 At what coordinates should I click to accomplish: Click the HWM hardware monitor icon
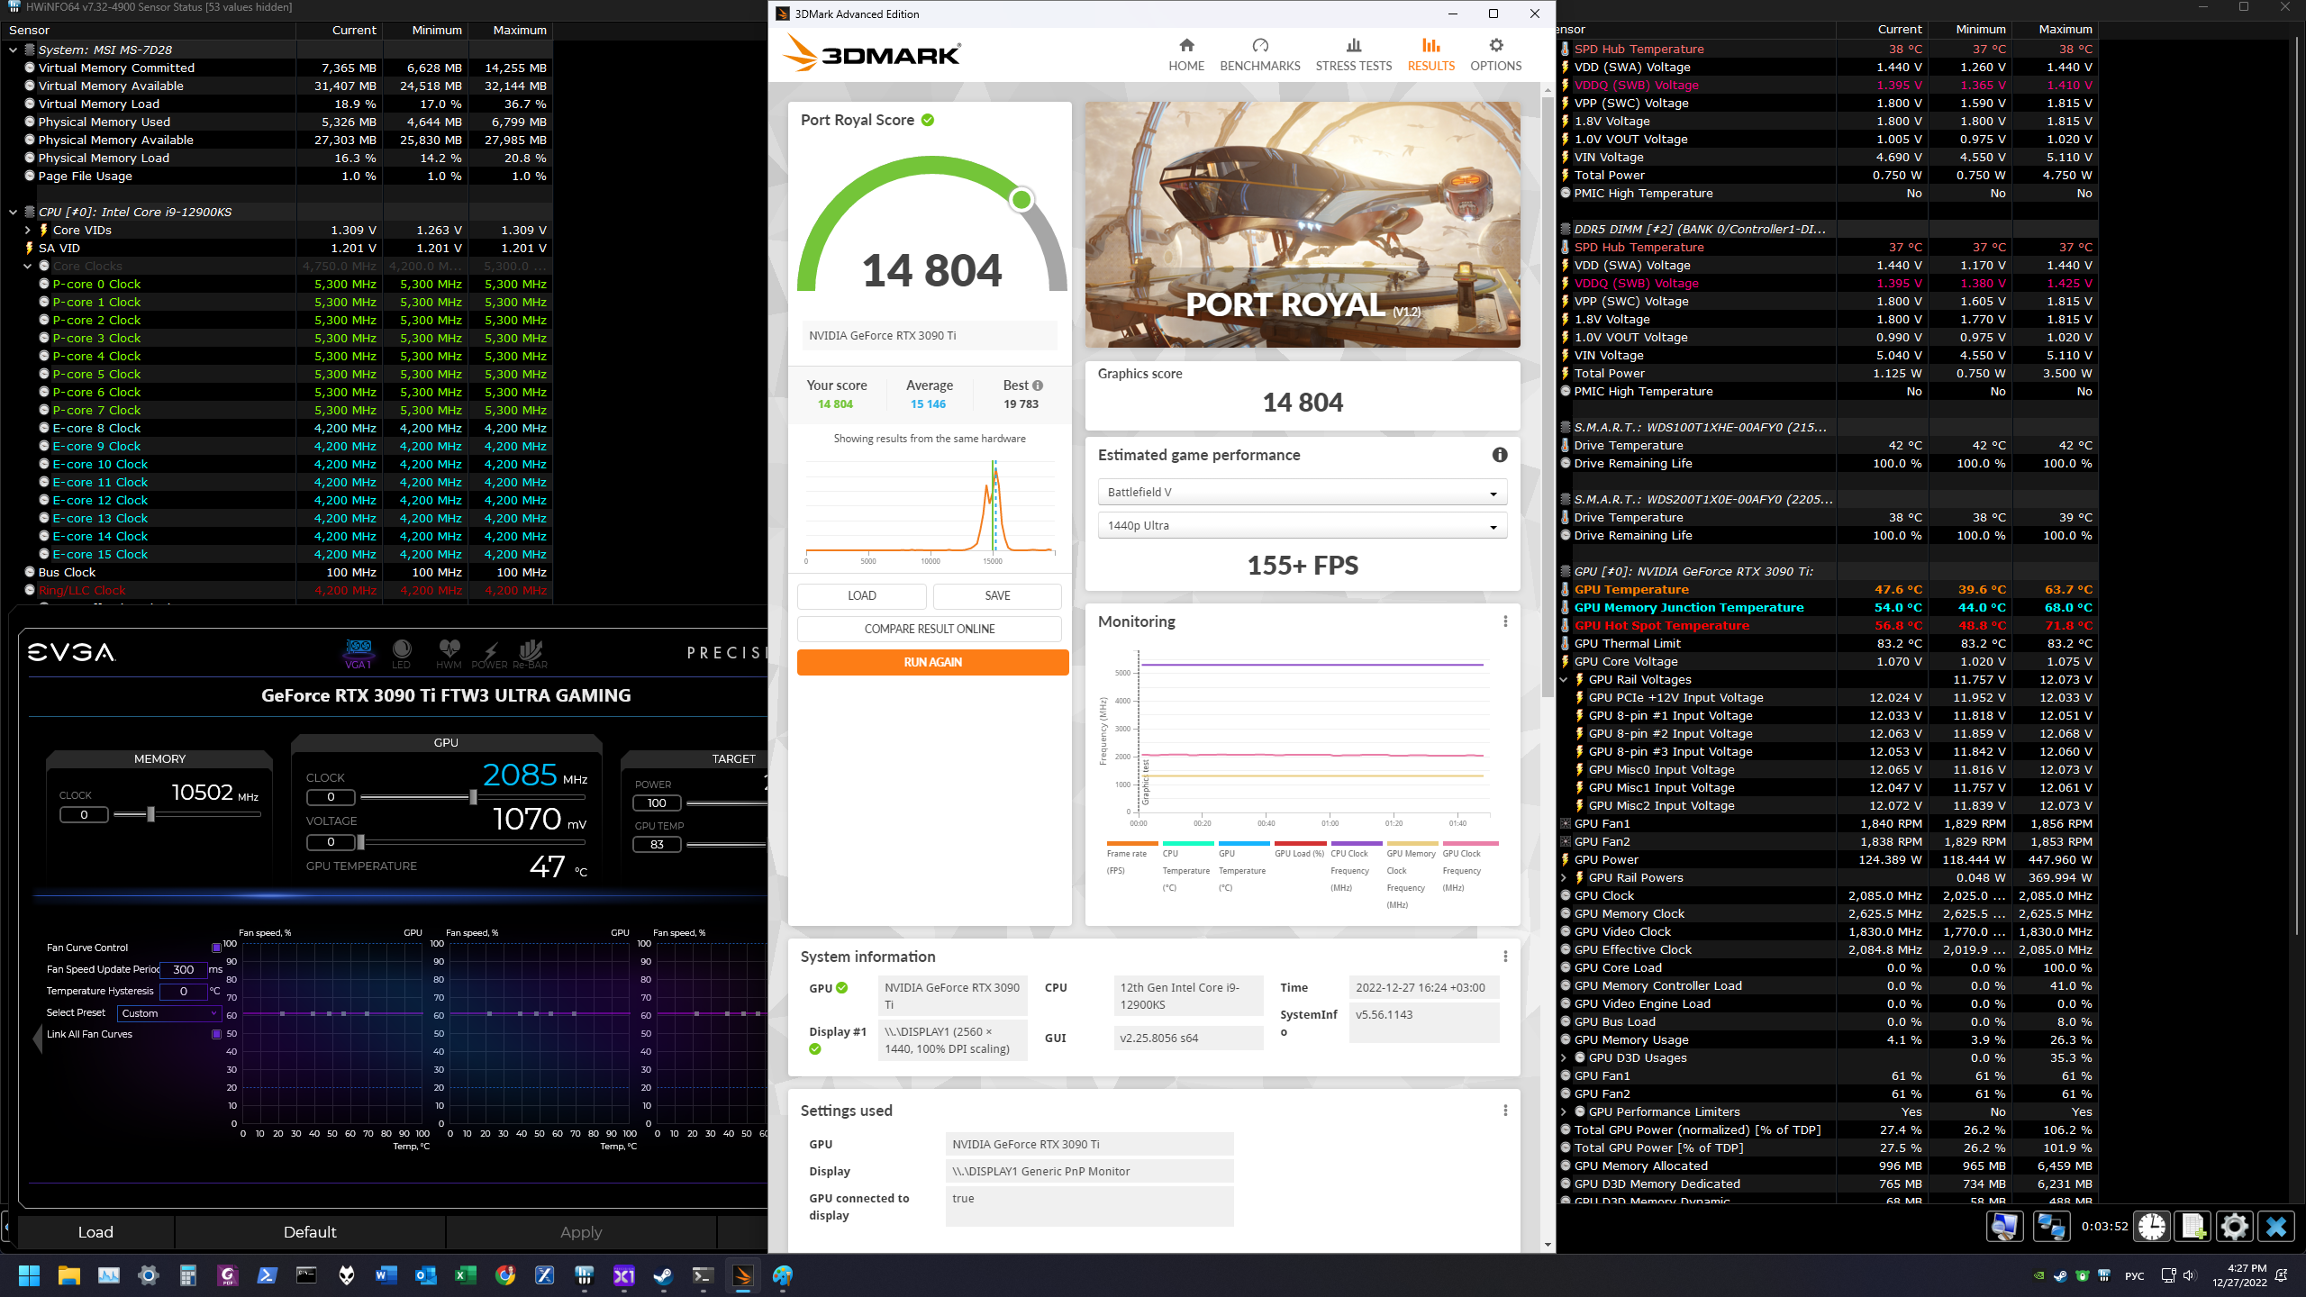point(449,652)
